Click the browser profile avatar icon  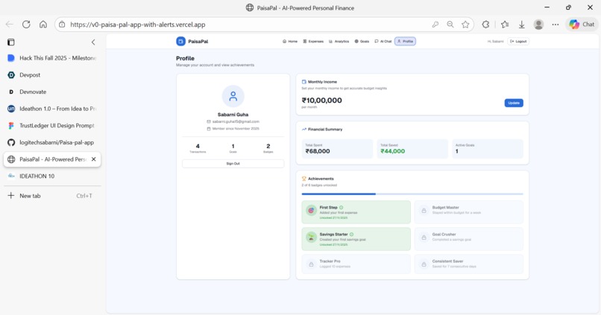(538, 25)
